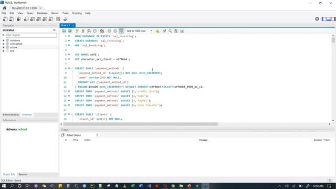Open the Windows Start menu
The image size is (336, 189).
coord(4,186)
